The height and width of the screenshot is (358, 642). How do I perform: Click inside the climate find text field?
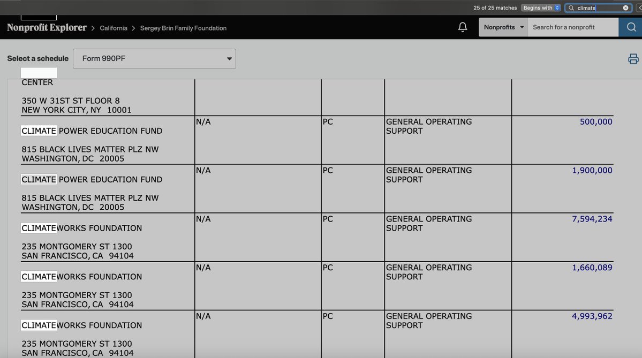click(x=598, y=8)
